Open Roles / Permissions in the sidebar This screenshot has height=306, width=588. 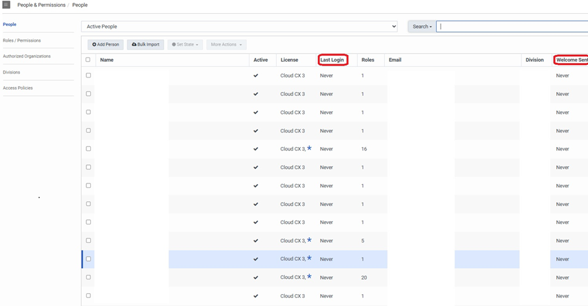(22, 40)
